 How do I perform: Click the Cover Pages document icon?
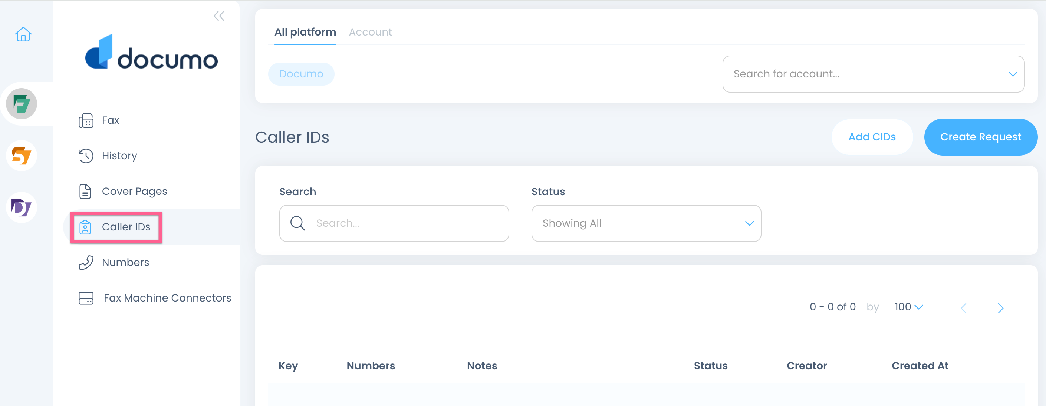click(x=85, y=192)
